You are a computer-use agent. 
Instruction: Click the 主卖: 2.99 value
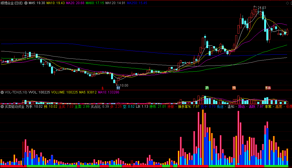tap(82, 107)
